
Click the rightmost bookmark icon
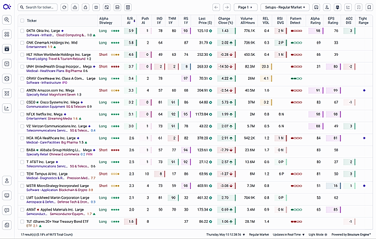(x=370, y=7)
